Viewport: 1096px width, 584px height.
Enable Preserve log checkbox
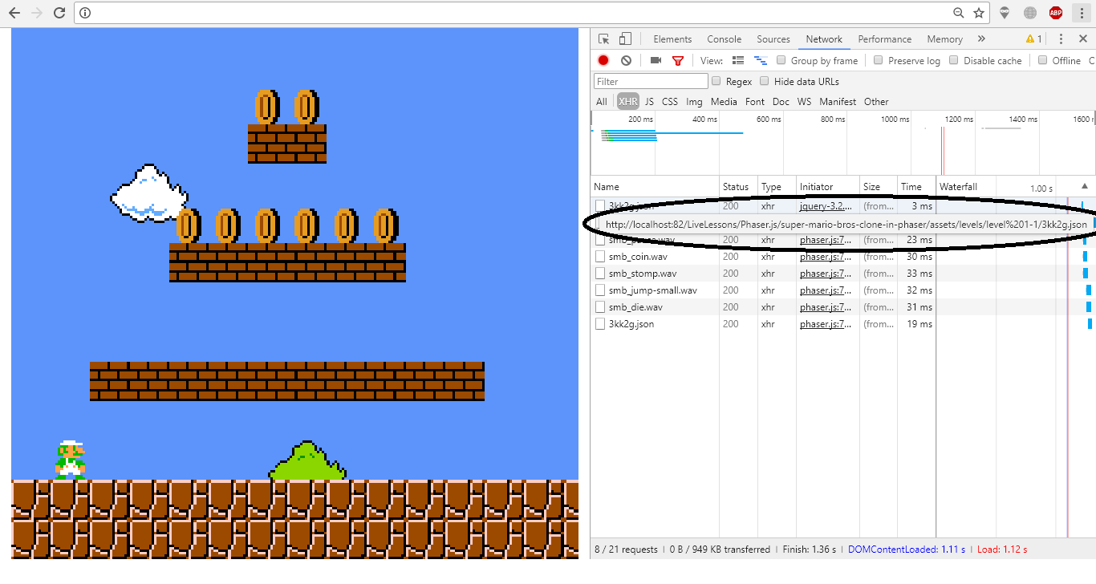[878, 60]
